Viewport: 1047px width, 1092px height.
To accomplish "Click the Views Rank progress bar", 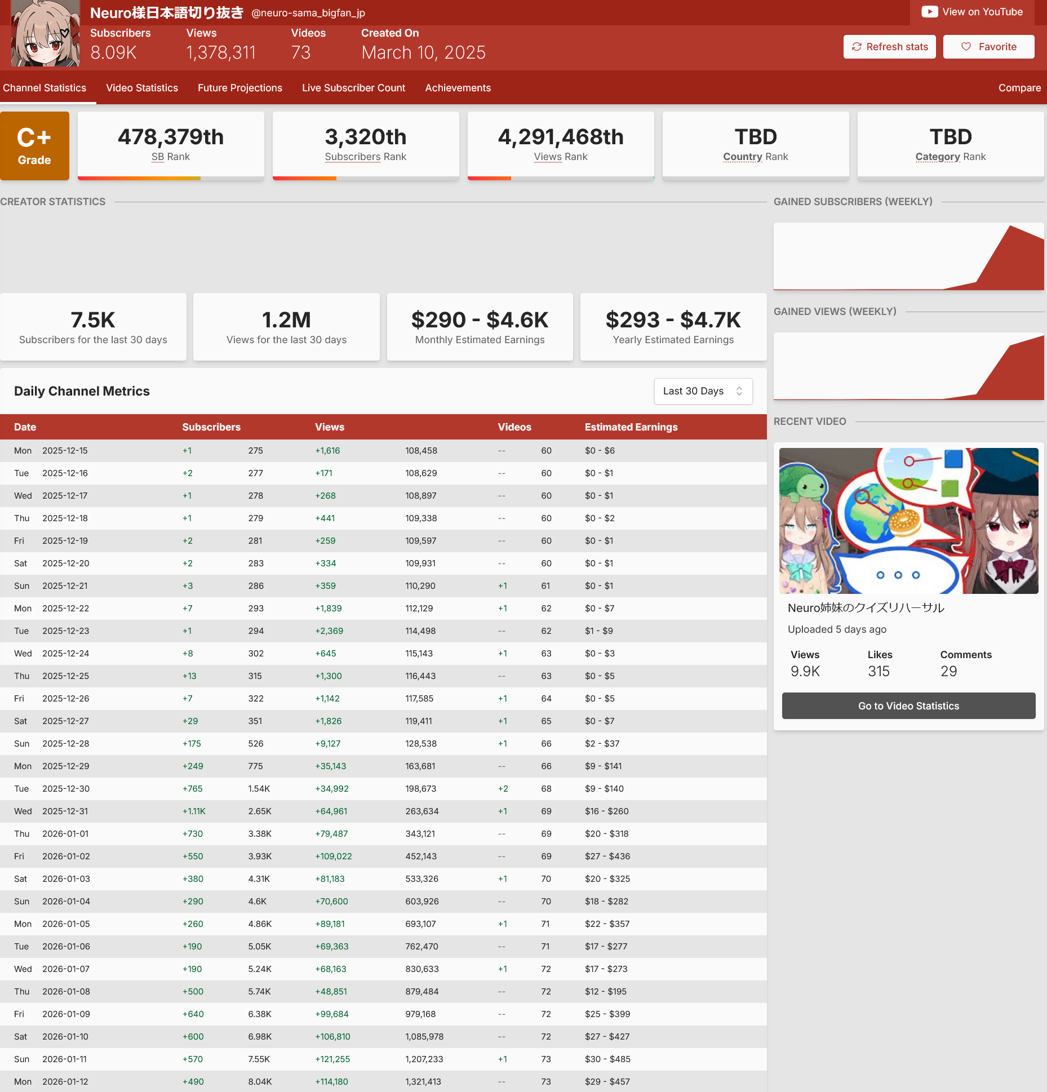I will (561, 179).
